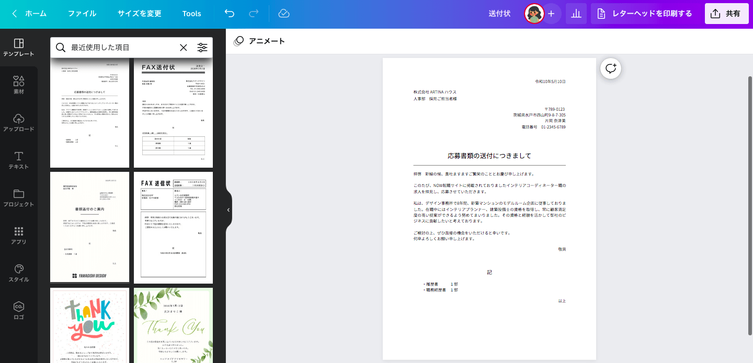Click the undo arrow icon

pyautogui.click(x=230, y=14)
